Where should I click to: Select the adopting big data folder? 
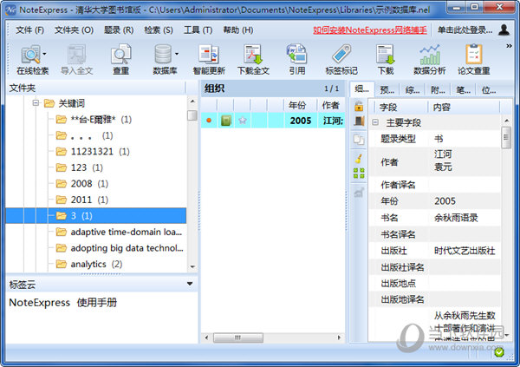(120, 248)
